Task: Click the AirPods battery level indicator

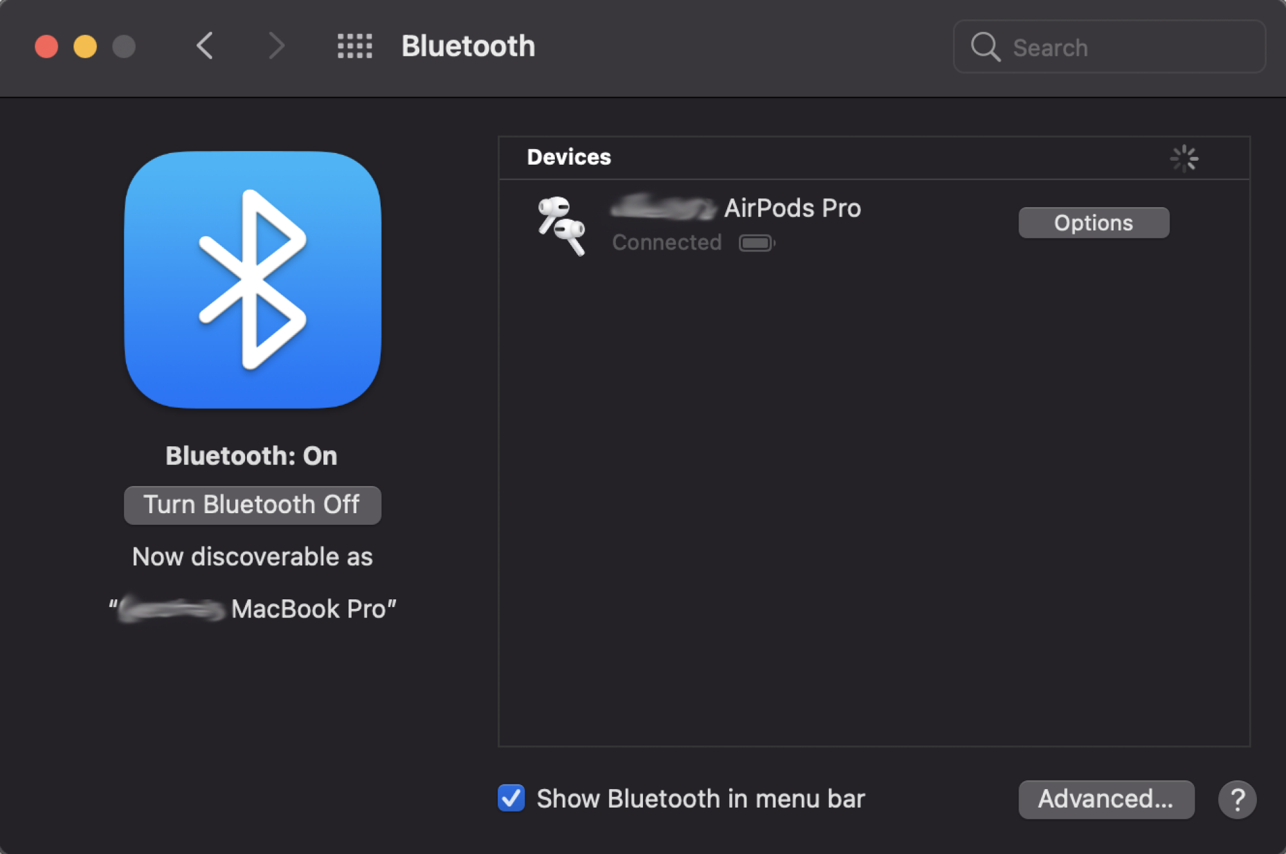Action: tap(757, 243)
